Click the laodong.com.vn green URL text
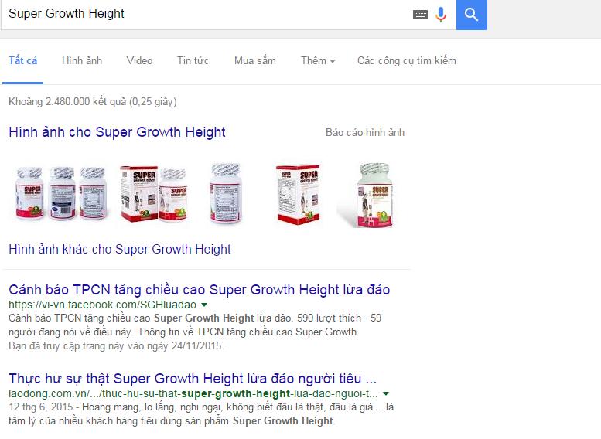The width and height of the screenshot is (601, 439). point(193,394)
